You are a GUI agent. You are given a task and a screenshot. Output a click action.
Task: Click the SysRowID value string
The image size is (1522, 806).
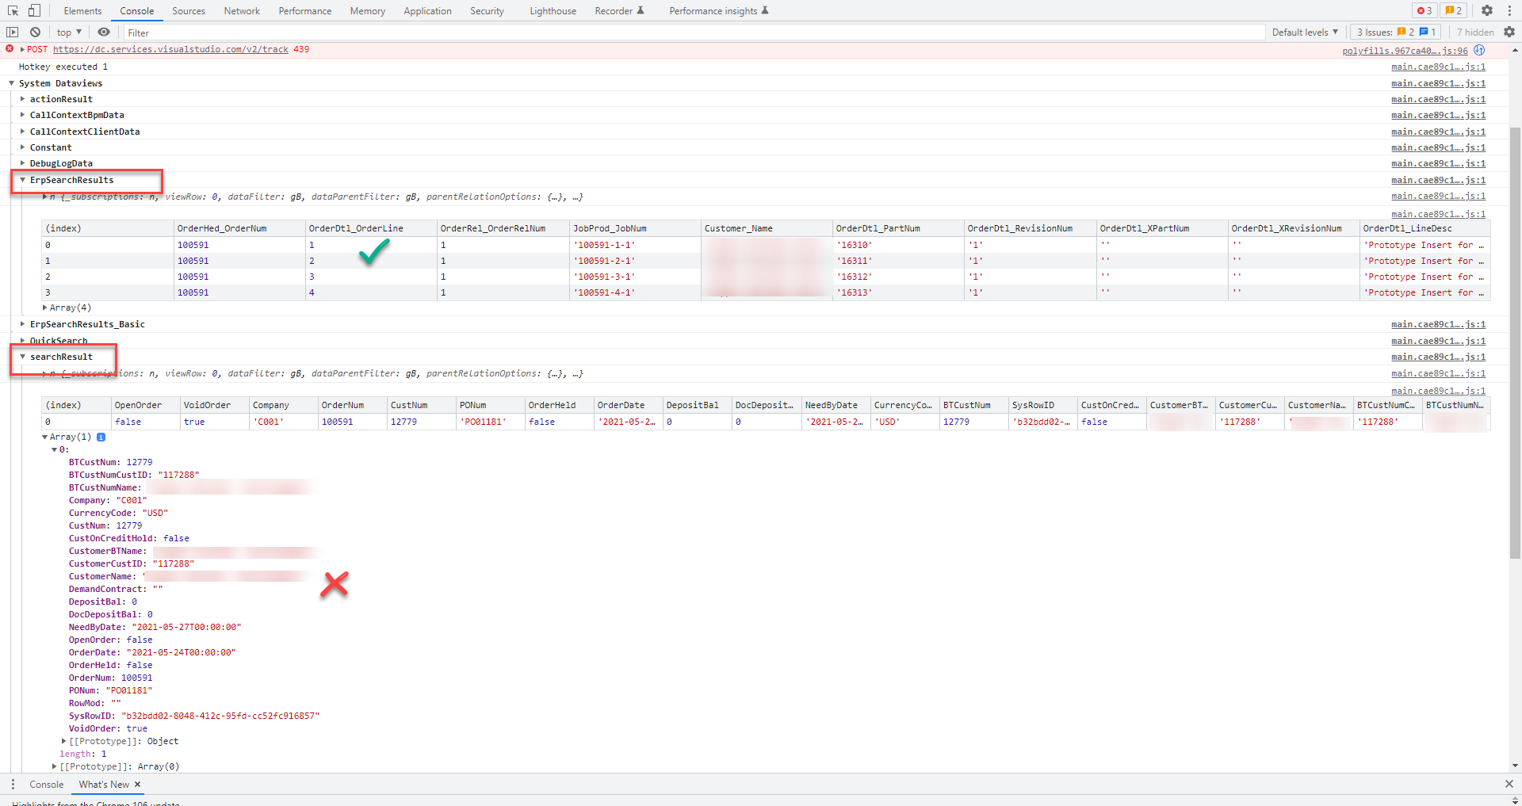(220, 716)
